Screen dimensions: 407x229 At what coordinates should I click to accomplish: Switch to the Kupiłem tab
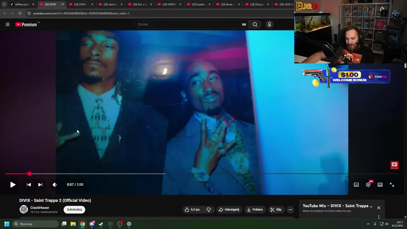coord(198,4)
